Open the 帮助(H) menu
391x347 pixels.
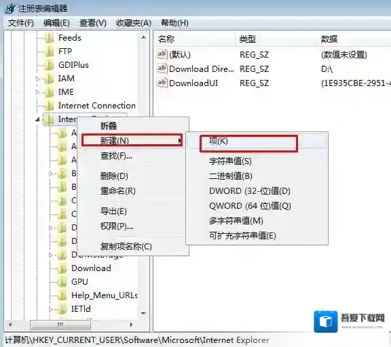click(174, 23)
